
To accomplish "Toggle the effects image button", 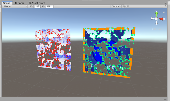I will 49,6.
